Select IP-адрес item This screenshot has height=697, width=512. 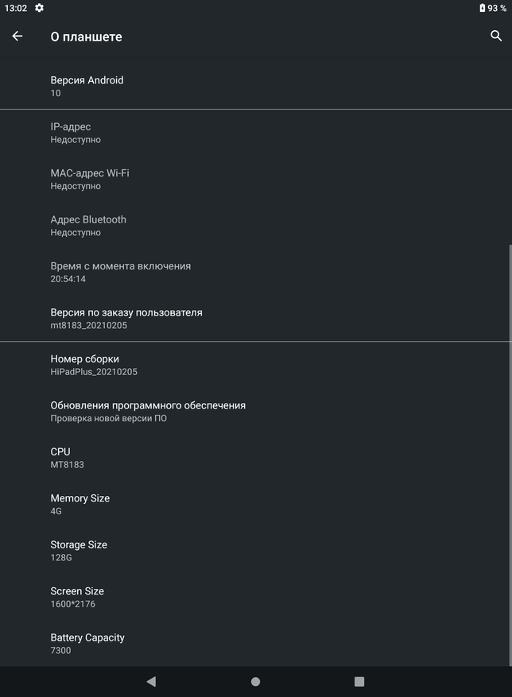256,133
